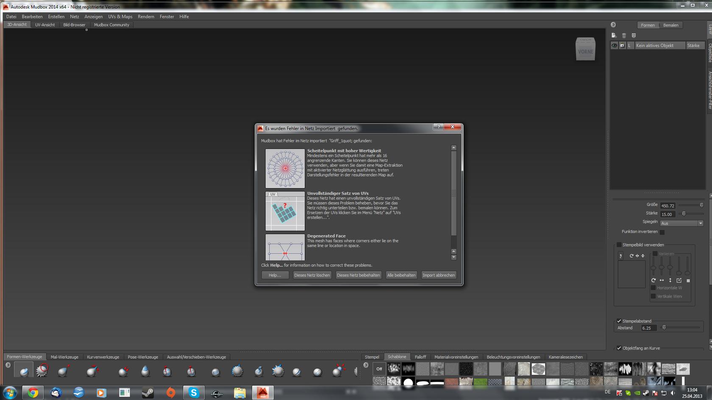The image size is (712, 400).
Task: Uncheck the 'Stempelabstand' checkbox
Action: coord(619,321)
